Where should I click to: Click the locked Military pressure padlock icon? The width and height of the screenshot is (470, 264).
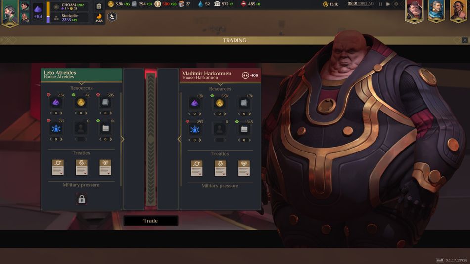click(x=82, y=199)
